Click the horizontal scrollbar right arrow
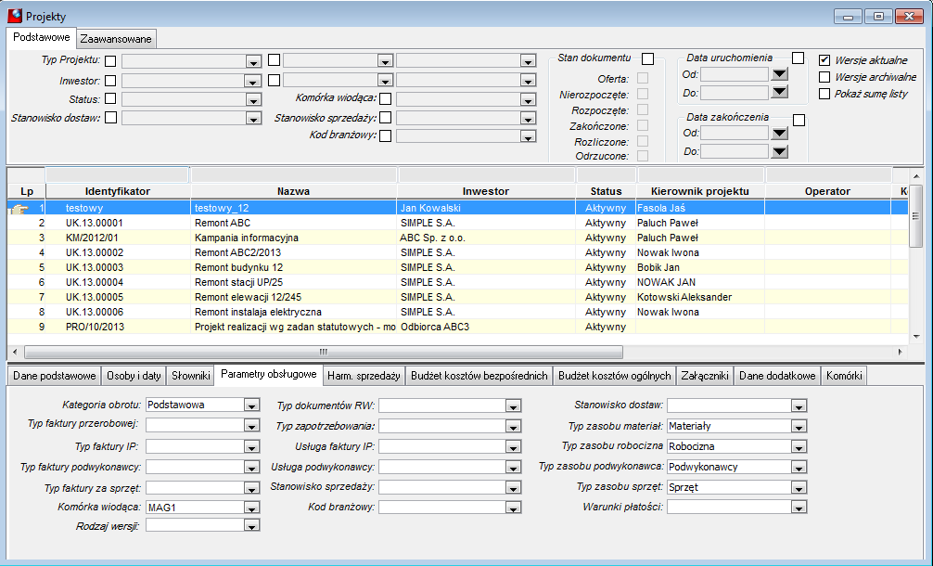The image size is (933, 566). (x=901, y=352)
